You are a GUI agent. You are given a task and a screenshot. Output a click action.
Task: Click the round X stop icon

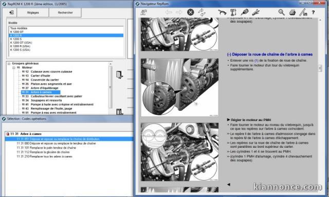pos(190,12)
